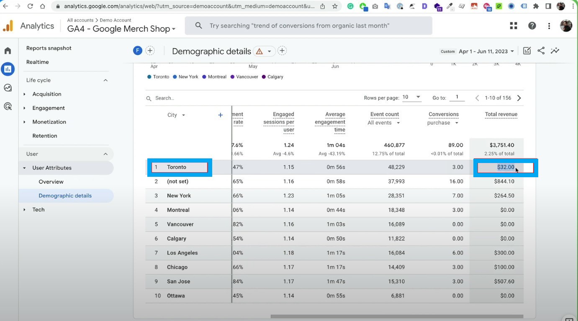Sort by Engaged sessions per user header

pyautogui.click(x=279, y=122)
